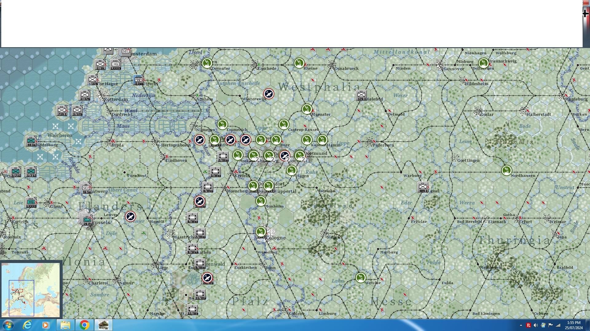Click the Windows Start button
590x331 pixels.
(8, 325)
